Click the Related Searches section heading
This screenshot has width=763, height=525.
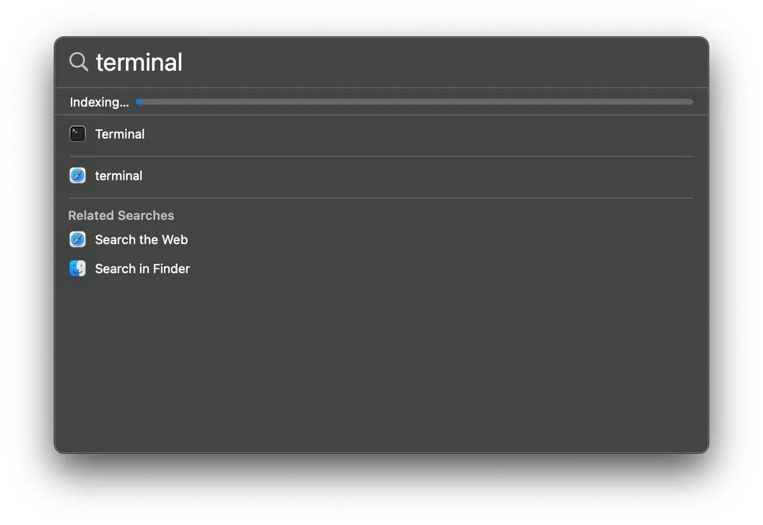(x=121, y=215)
